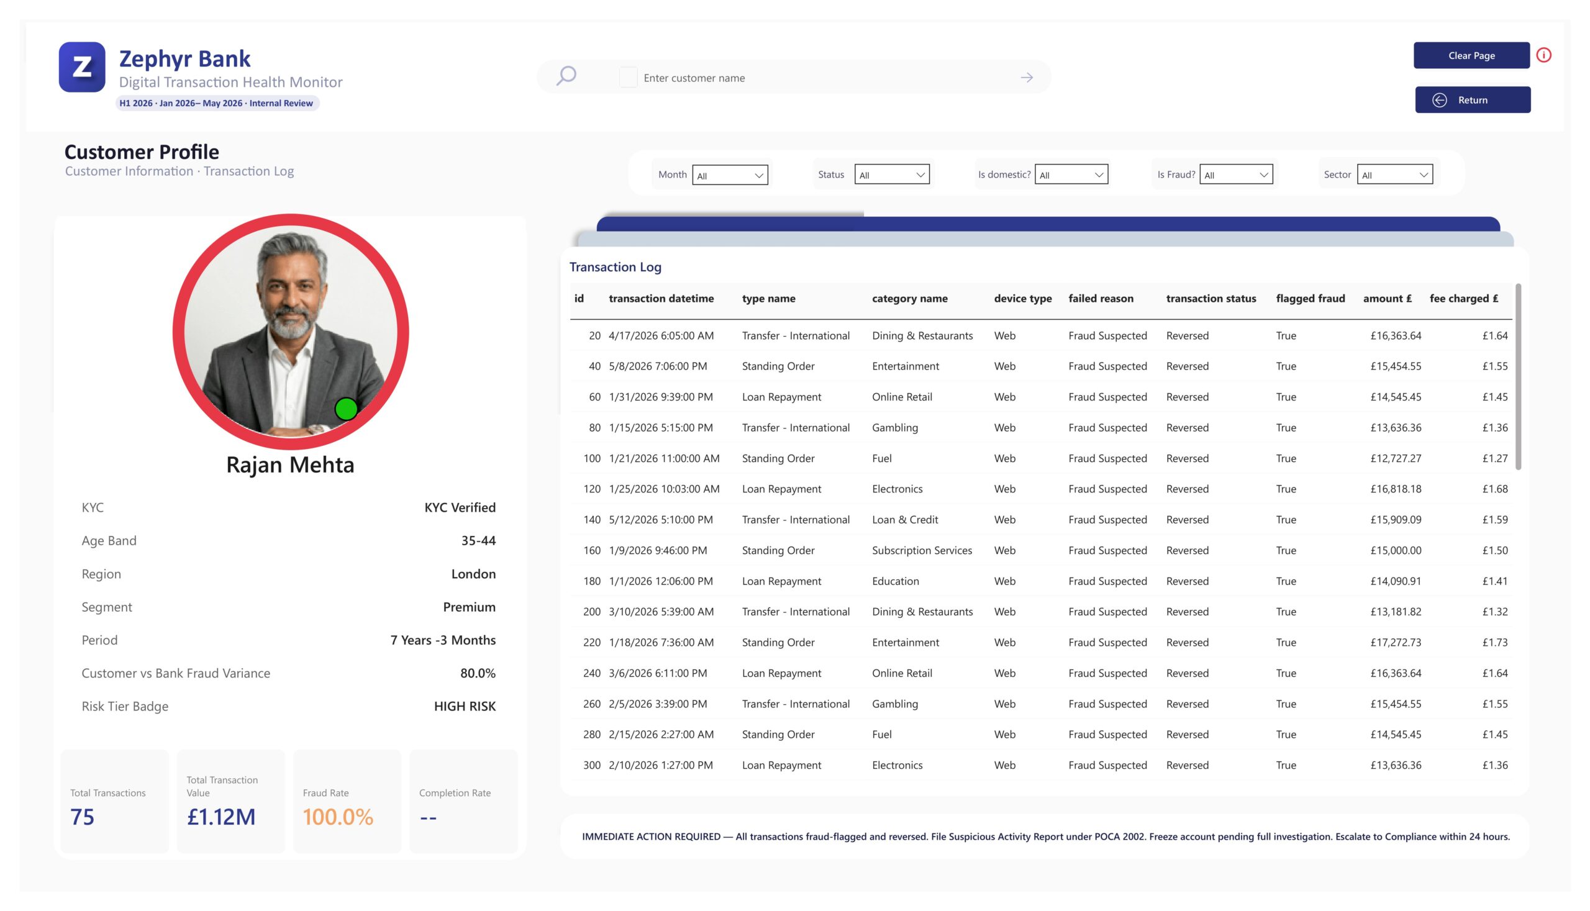Select the row with id 220
Screen dimensions: 1590x911
(x=1040, y=643)
